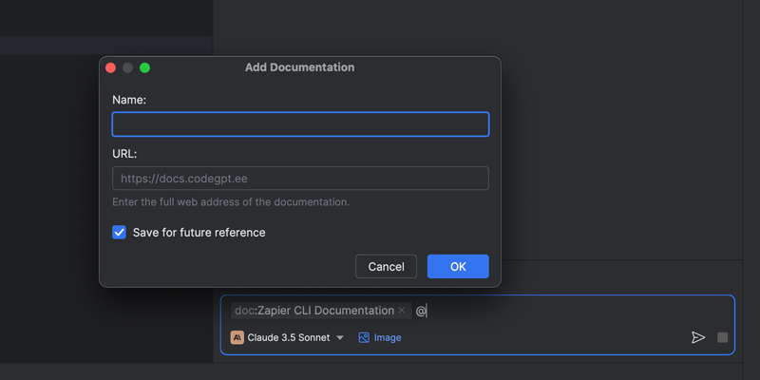Focus the Name text field
The height and width of the screenshot is (380, 760).
coord(300,124)
